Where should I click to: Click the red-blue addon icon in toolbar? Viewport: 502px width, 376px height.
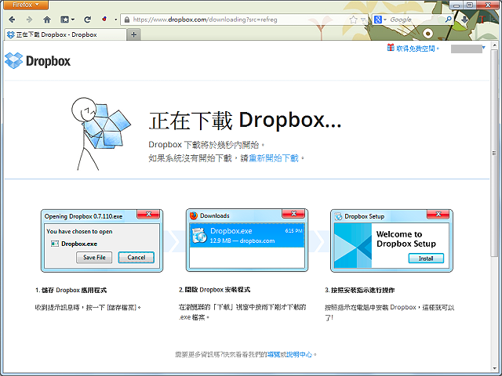(x=104, y=20)
